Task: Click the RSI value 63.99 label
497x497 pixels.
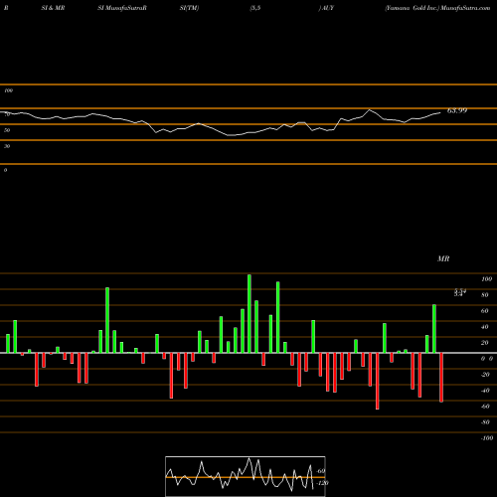Action: (x=457, y=110)
